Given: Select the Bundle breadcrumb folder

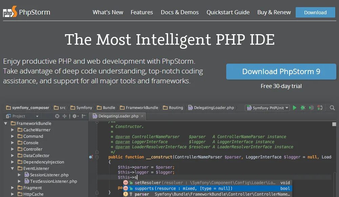Looking at the screenshot, I should (x=106, y=108).
